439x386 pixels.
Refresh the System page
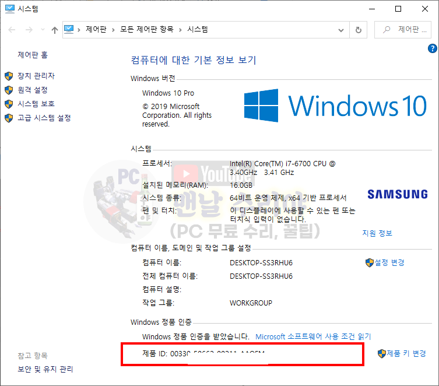pos(359,30)
